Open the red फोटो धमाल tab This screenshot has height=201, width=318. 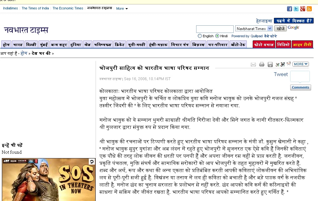(264, 44)
